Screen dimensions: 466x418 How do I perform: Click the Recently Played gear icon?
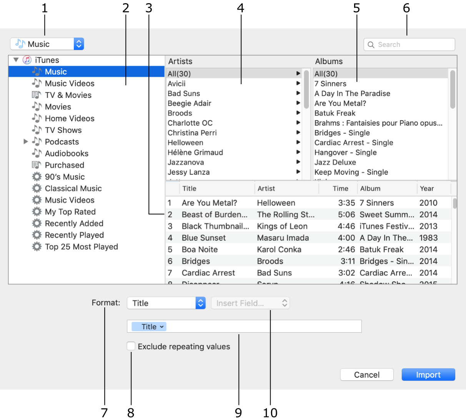37,235
